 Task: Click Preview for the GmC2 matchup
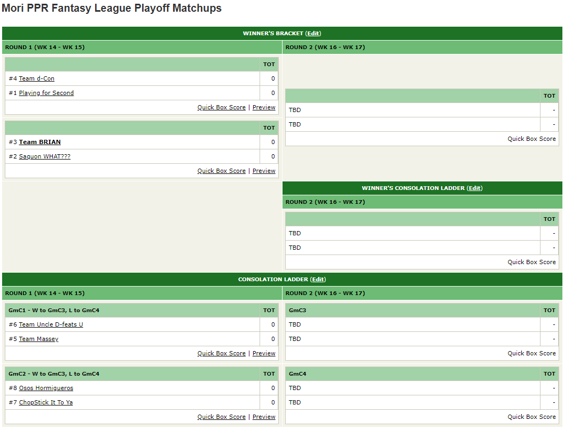(264, 417)
